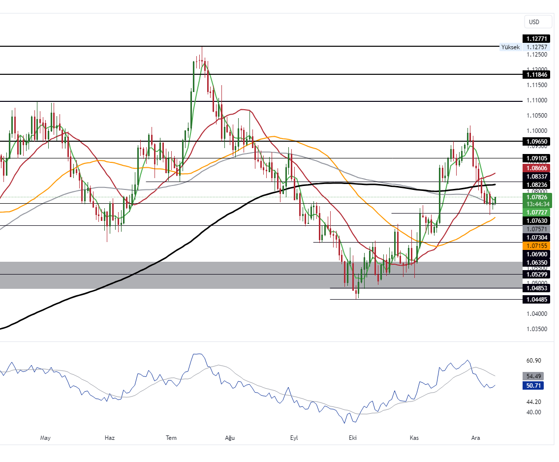Select the 1.08236 black price label

[537, 185]
